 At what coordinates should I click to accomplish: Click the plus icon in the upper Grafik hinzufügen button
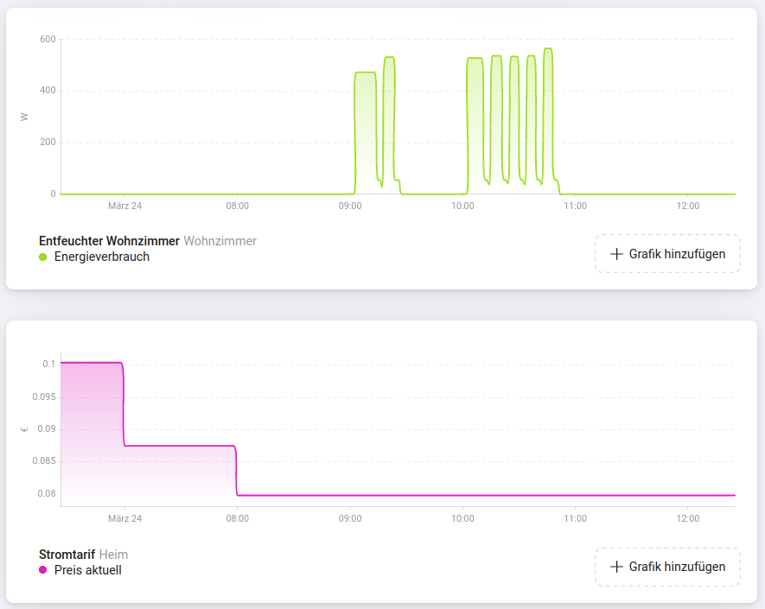click(x=616, y=254)
